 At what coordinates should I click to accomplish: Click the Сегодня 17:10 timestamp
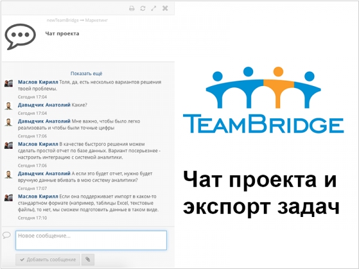tap(32, 218)
